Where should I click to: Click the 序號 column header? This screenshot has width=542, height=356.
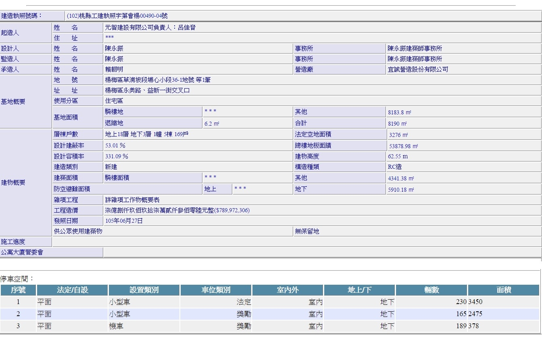pos(18,290)
